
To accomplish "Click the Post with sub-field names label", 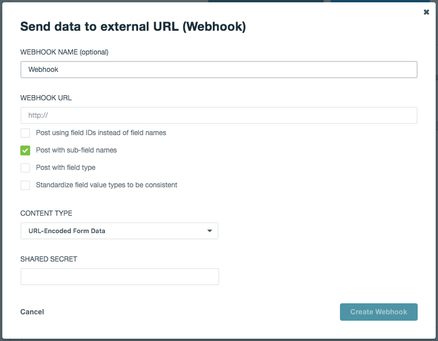I will 76,150.
